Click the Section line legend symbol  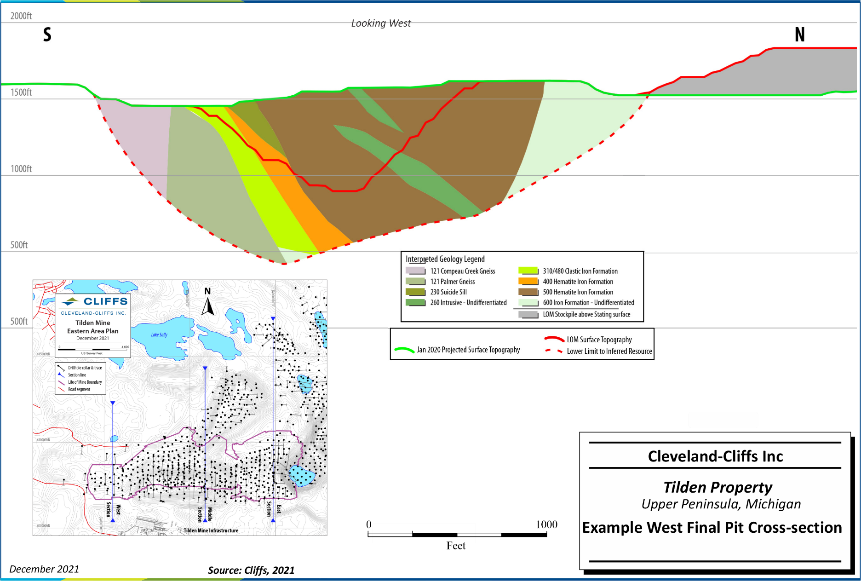[61, 375]
